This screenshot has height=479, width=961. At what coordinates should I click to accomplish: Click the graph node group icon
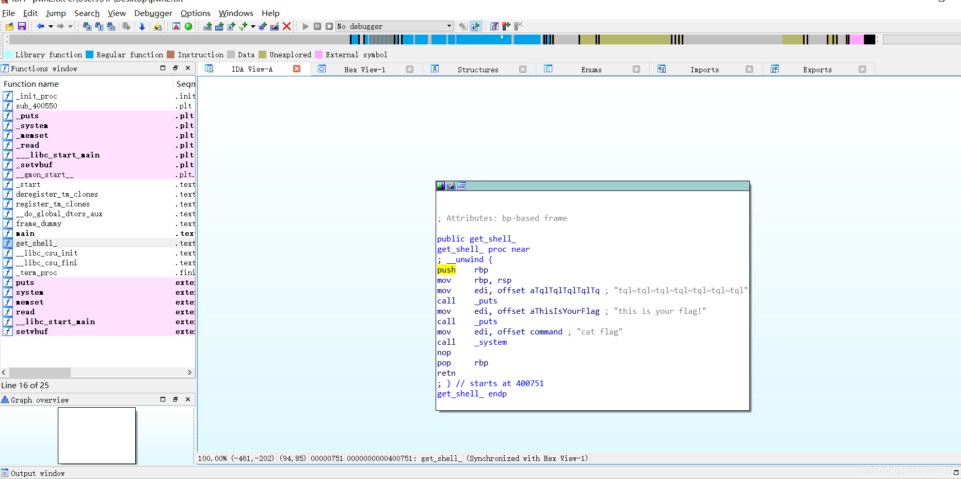coord(461,186)
